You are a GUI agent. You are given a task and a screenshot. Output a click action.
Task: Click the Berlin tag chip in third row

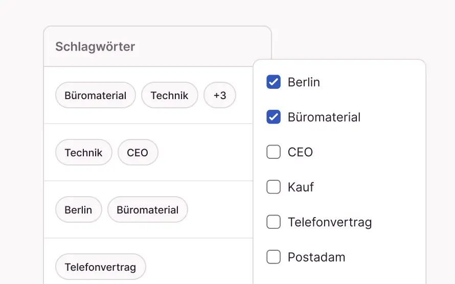(x=78, y=210)
